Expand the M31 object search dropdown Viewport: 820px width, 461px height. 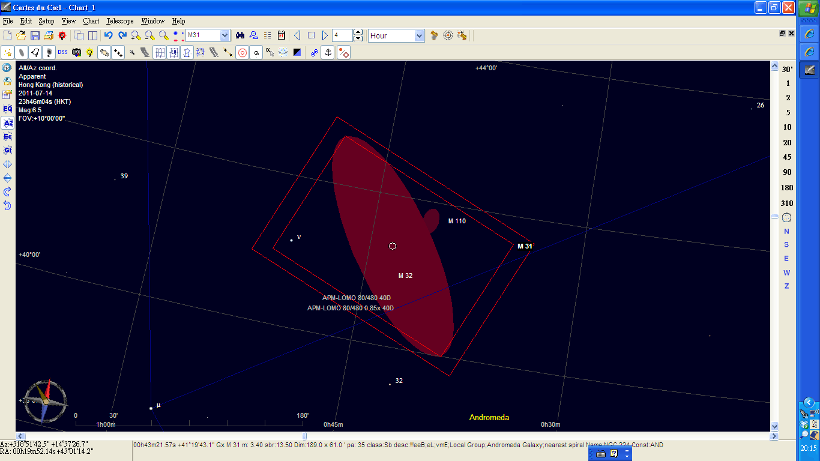pos(225,36)
